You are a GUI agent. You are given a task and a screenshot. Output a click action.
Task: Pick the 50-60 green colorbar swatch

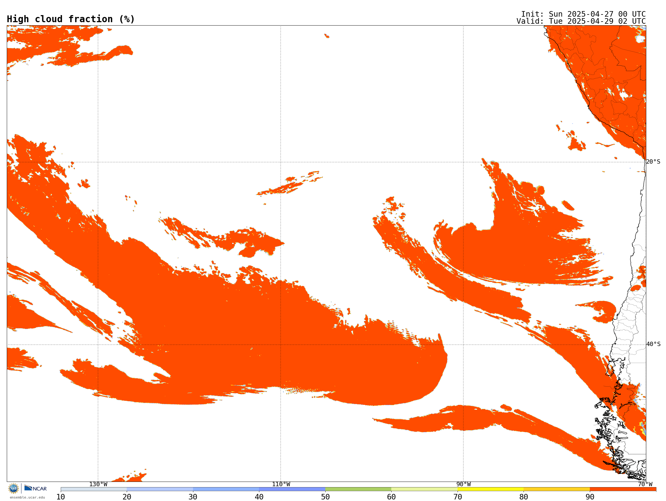[358, 489]
